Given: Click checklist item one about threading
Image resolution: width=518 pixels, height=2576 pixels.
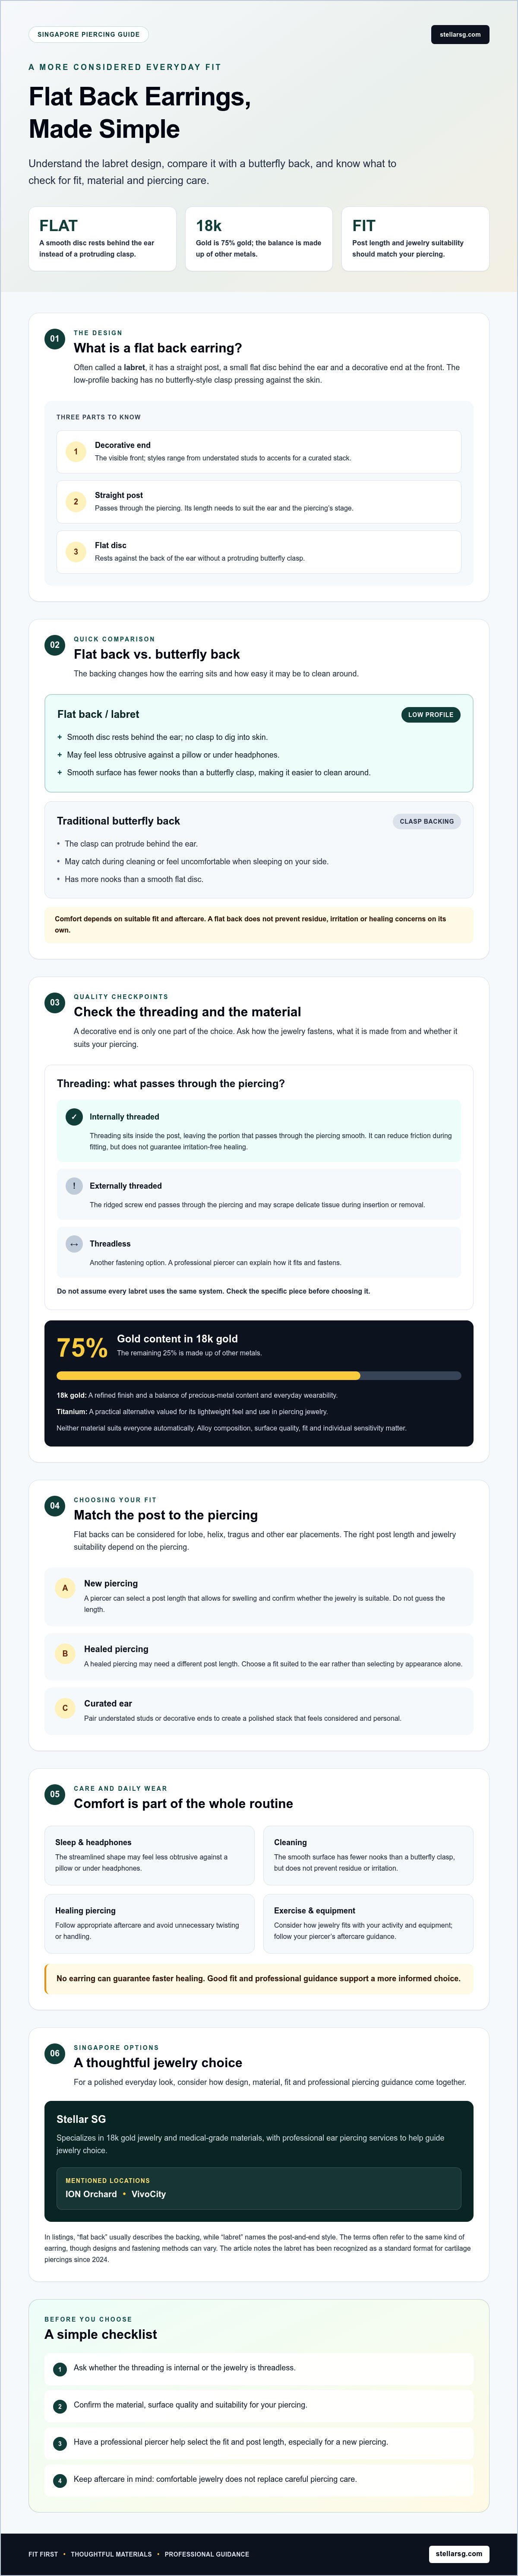Looking at the screenshot, I should [x=259, y=2368].
